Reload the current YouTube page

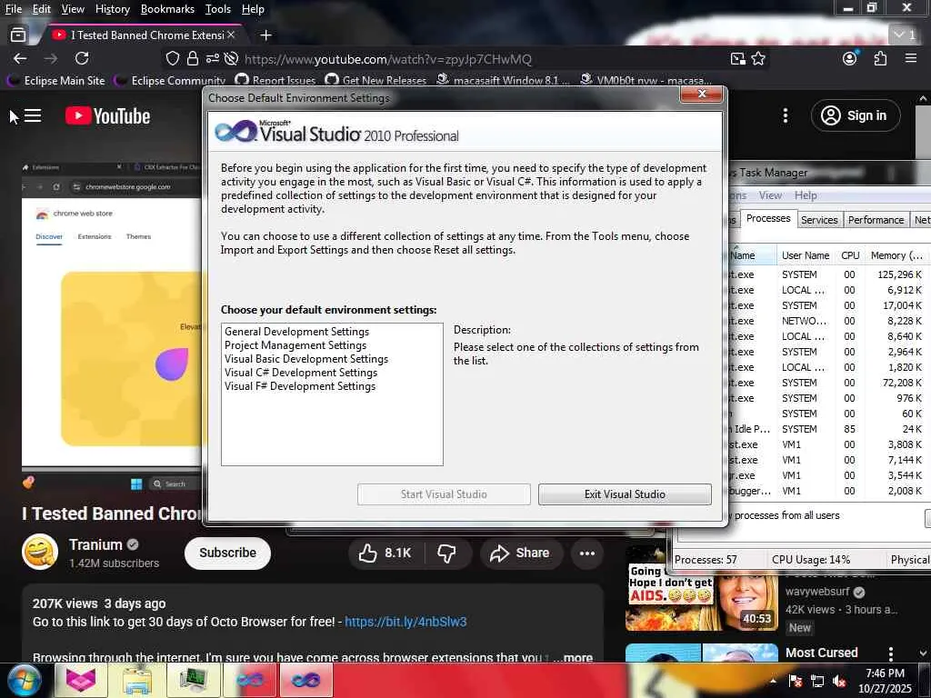coord(82,58)
